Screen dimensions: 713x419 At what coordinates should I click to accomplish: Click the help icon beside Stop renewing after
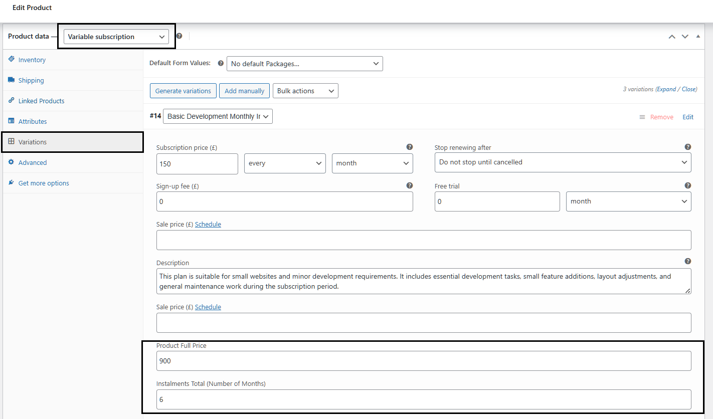687,147
